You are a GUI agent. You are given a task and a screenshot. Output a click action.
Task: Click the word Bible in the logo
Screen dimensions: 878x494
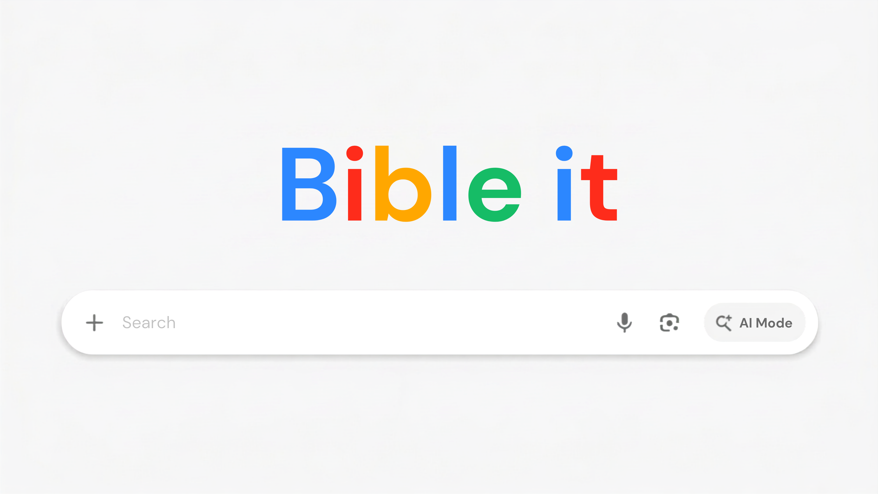coord(401,184)
